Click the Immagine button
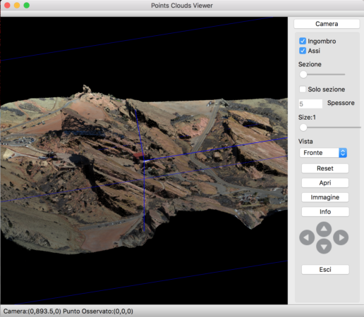 click(325, 197)
